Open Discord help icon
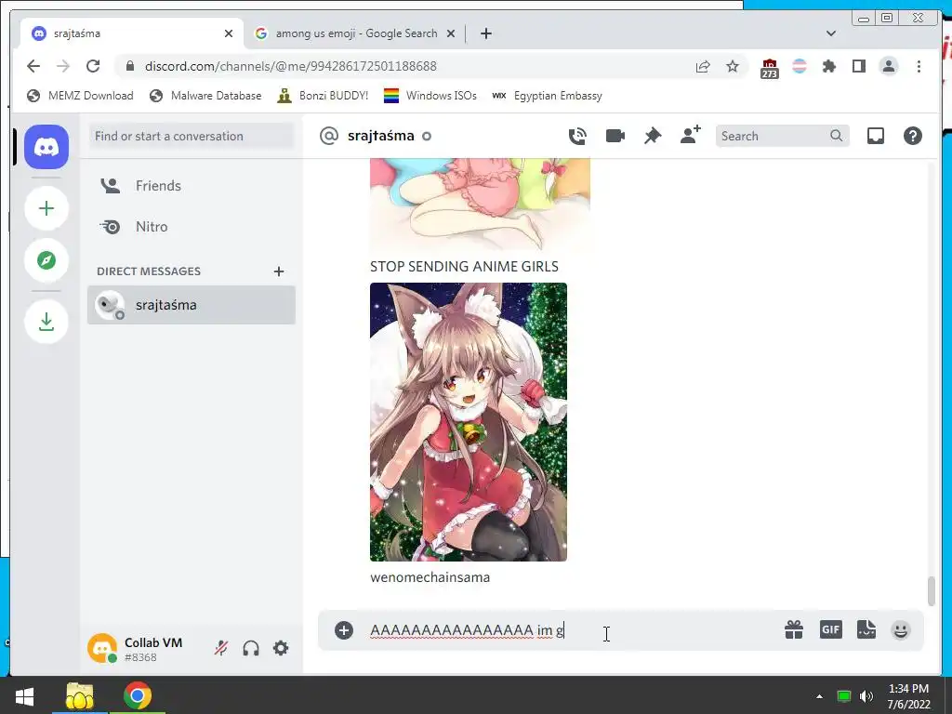This screenshot has height=714, width=952. coord(913,136)
